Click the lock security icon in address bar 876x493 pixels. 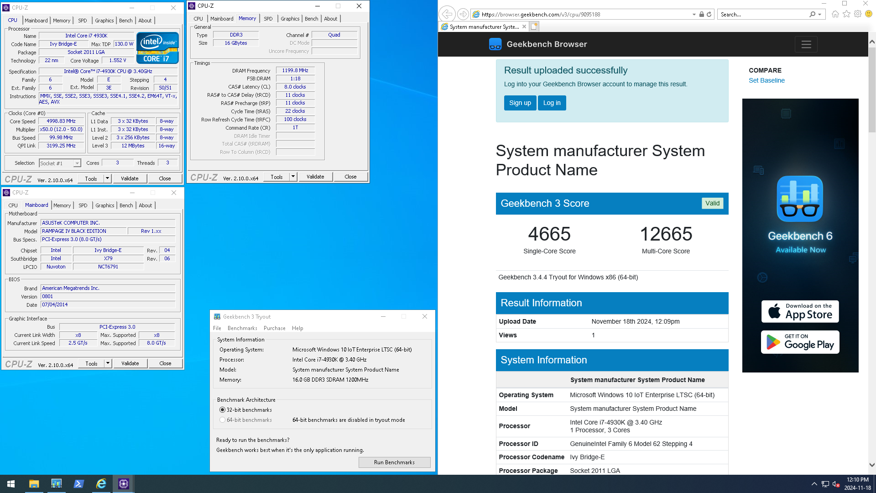tap(702, 15)
